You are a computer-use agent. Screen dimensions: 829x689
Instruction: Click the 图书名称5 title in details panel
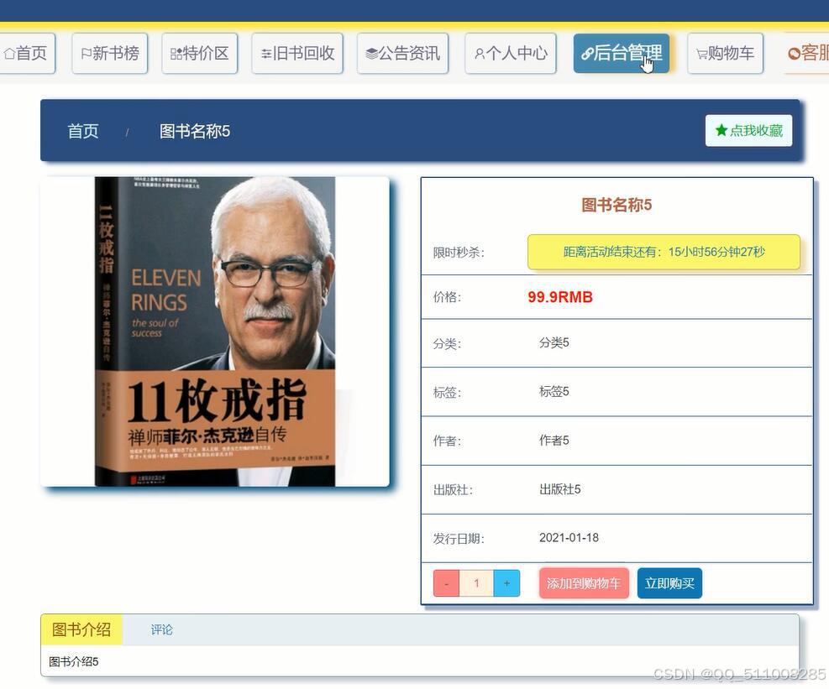click(x=617, y=205)
